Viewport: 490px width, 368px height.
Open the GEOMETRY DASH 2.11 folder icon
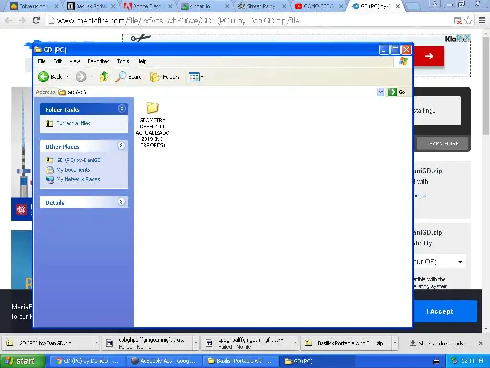tap(153, 108)
